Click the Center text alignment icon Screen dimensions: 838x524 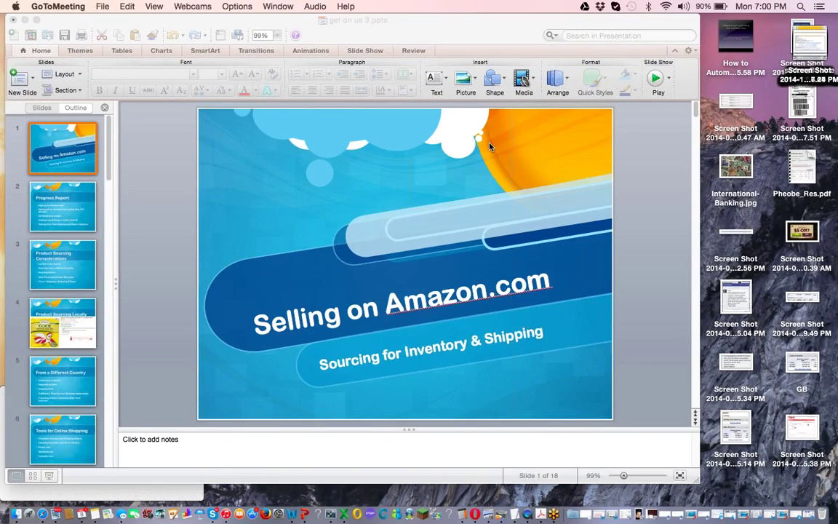[312, 90]
